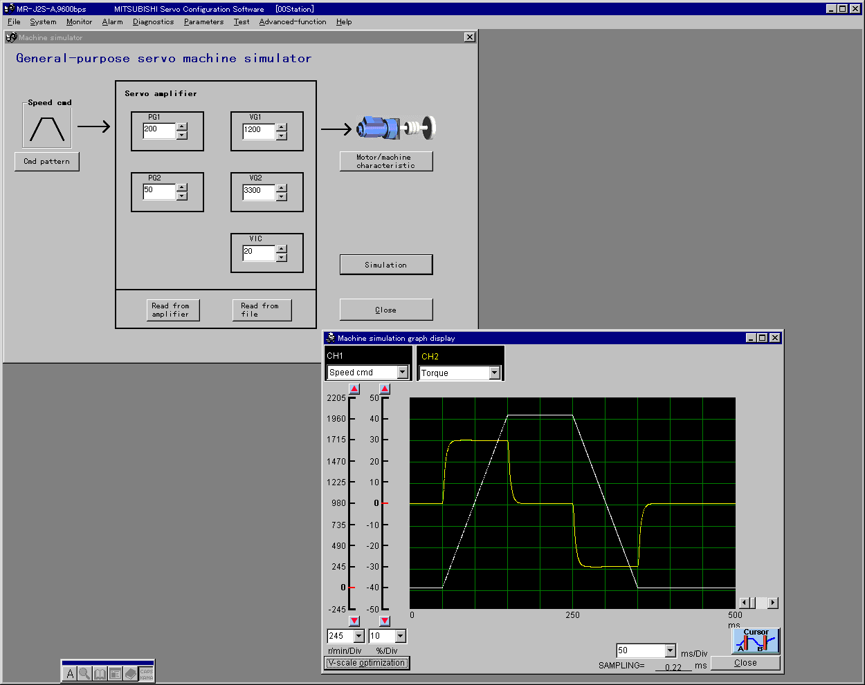
Task: Open the System menu
Action: click(43, 21)
